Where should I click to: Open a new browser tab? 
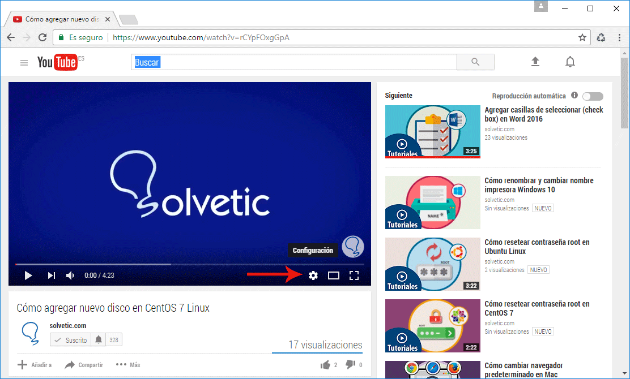(x=129, y=19)
